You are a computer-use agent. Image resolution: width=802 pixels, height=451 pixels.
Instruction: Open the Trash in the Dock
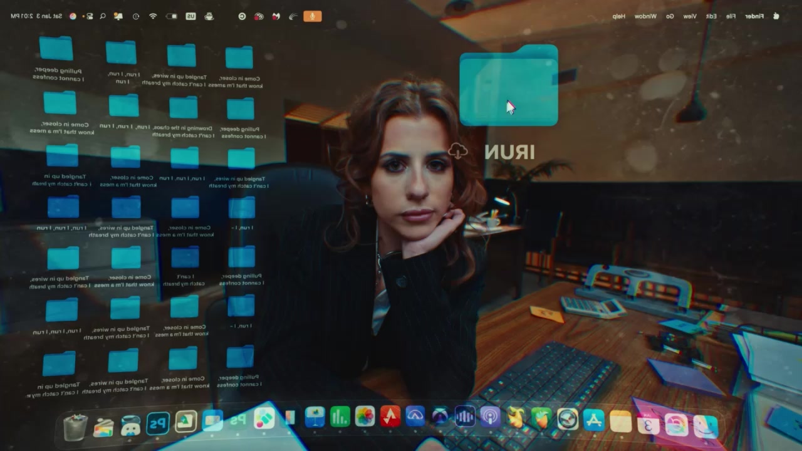(76, 427)
